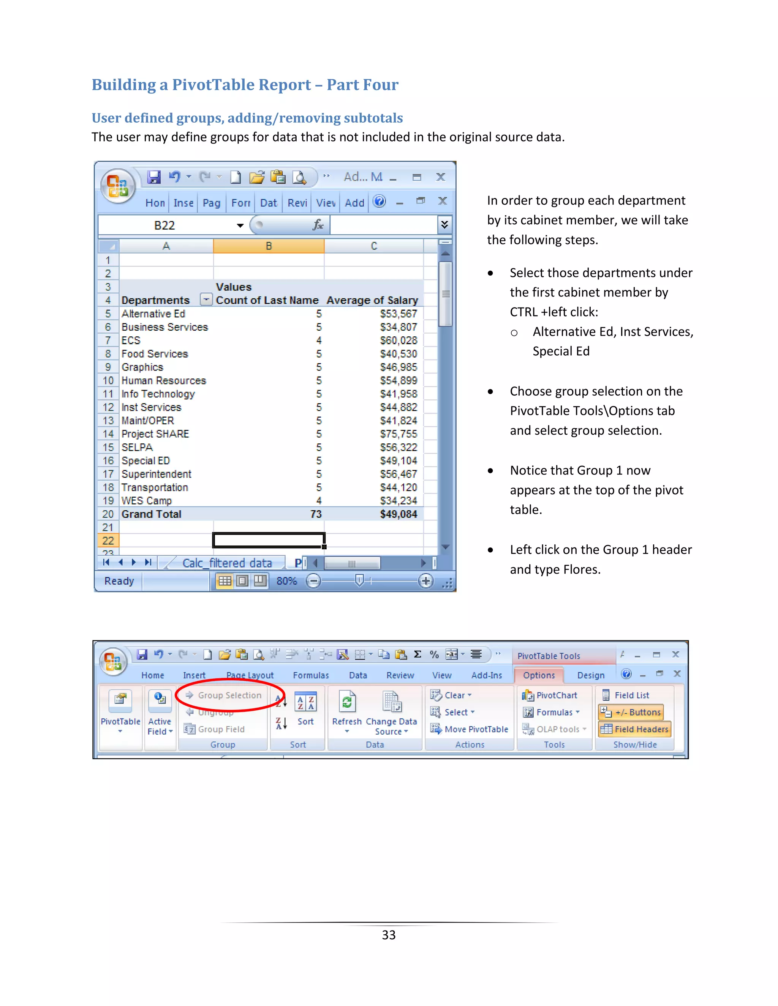Click Office button in lower ribbon window
Viewport: 778px width, 1006px height.
pyautogui.click(x=113, y=661)
